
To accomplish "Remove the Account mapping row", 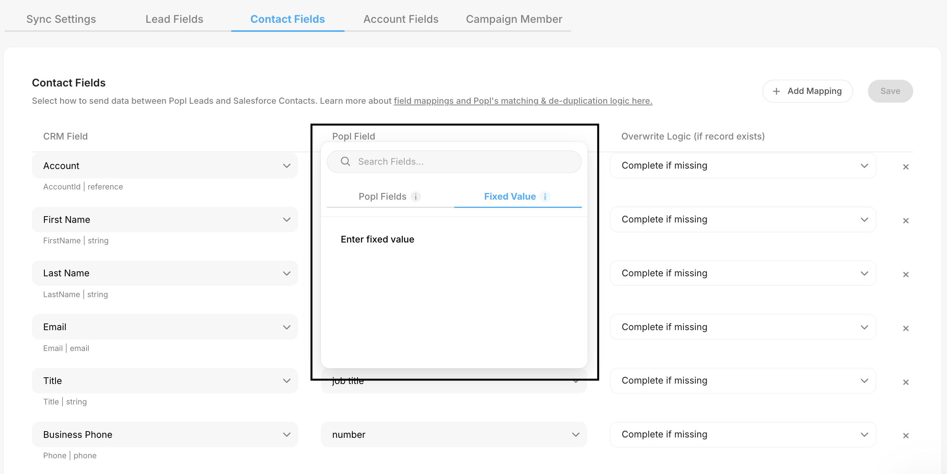I will click(906, 167).
